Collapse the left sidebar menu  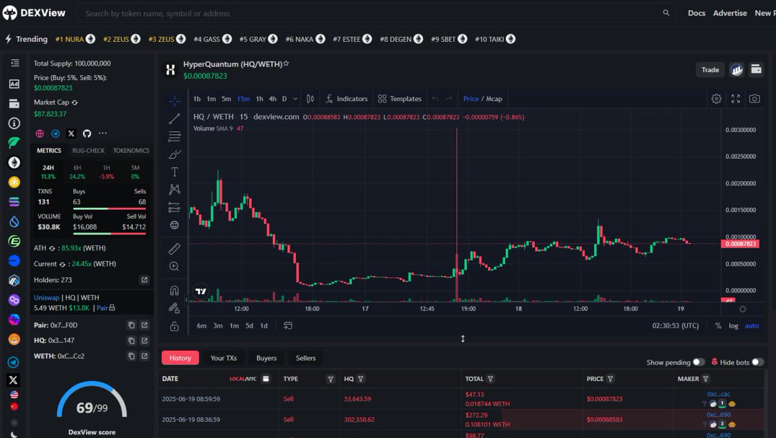[x=14, y=63]
